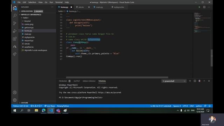The height and width of the screenshot is (126, 224).
Task: Change CRLF end of line sequence
Action: (192, 106)
